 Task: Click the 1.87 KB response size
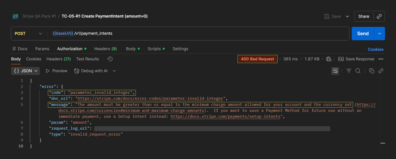point(312,59)
